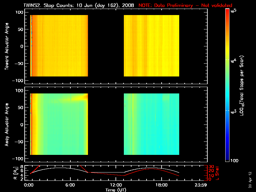Click the 'Time (UT)' x-axis label
Image resolution: width=256 pixels, height=192 pixels.
coord(116,190)
